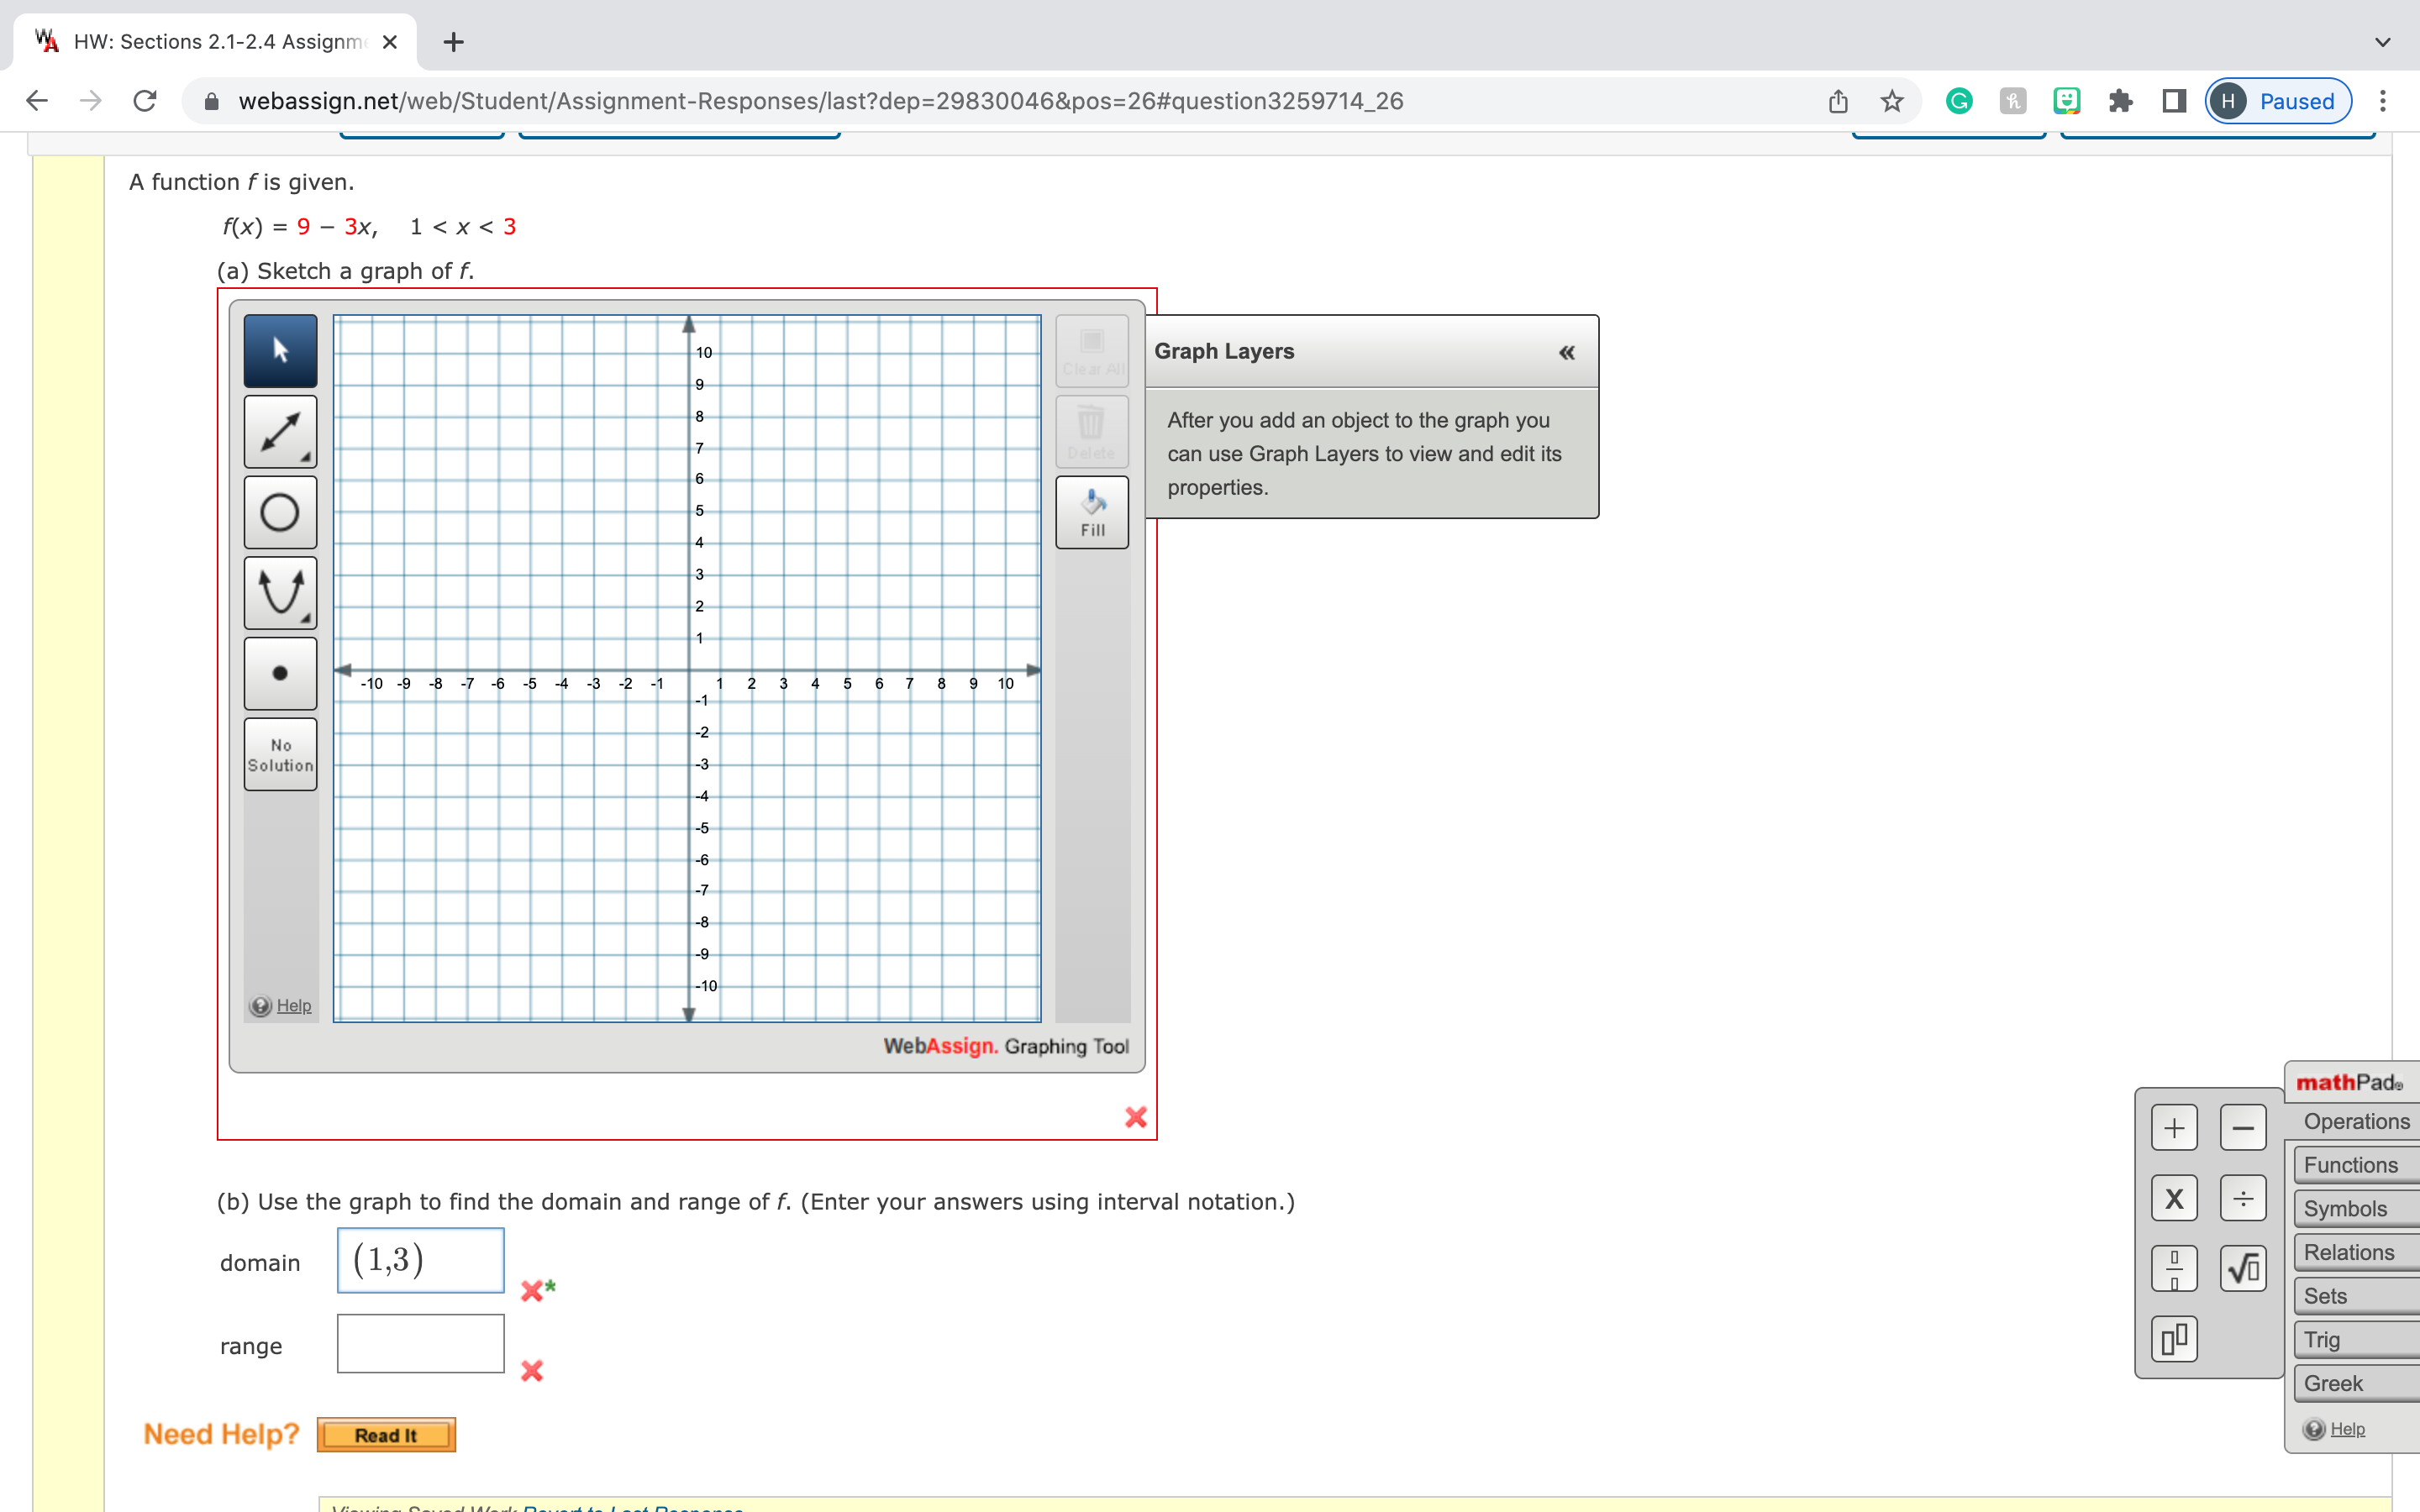The height and width of the screenshot is (1512, 2420).
Task: Insert exponent template from mathPad
Action: click(2173, 1338)
